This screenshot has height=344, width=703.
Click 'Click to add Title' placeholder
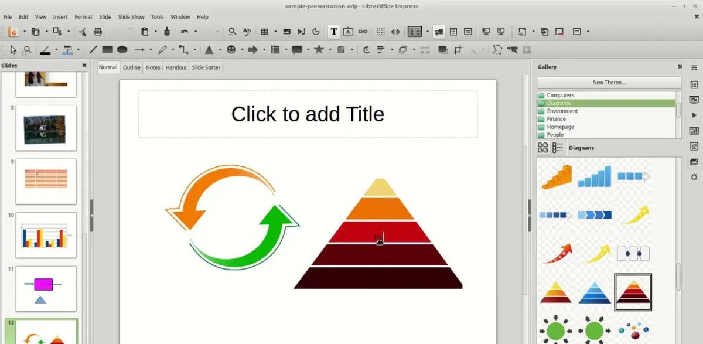(308, 114)
